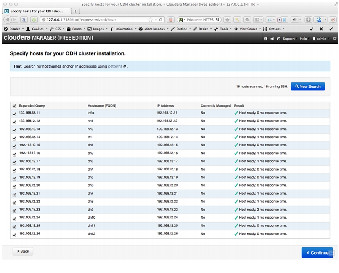Click the red icon right of address bar
339x273 pixels.
(x=170, y=20)
